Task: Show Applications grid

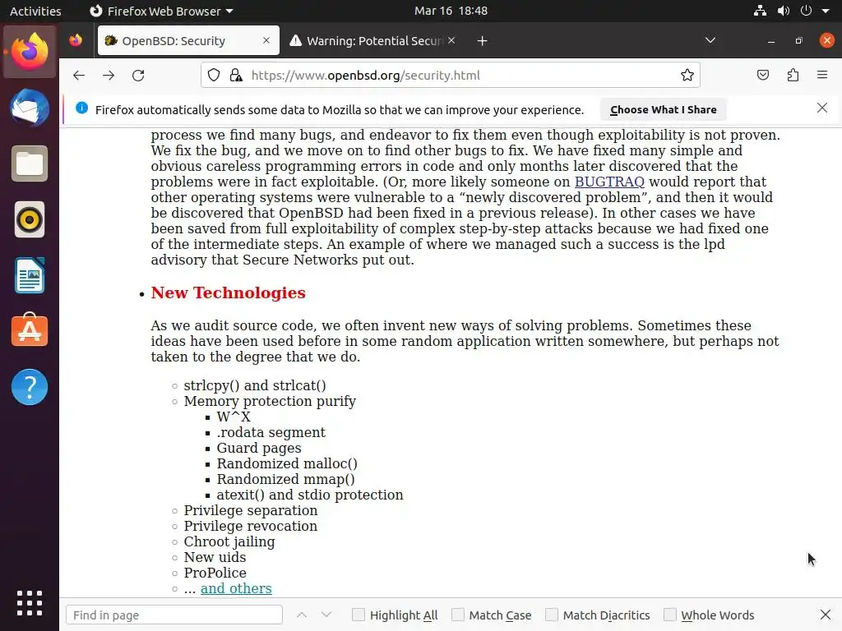Action: (x=30, y=603)
